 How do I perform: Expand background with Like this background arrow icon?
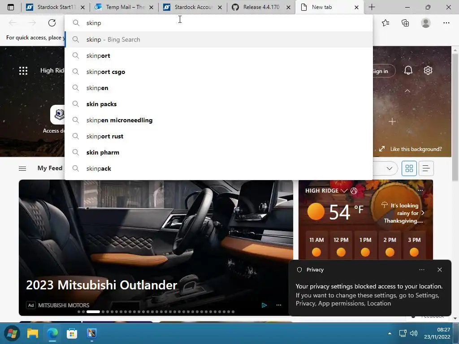point(382,149)
